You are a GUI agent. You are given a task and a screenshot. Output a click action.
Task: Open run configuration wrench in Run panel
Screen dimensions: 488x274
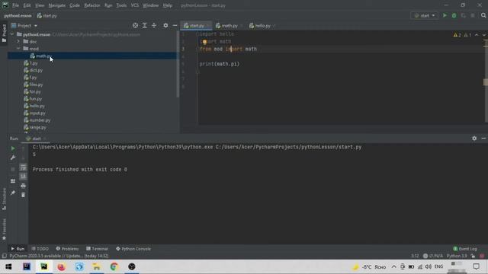[13, 158]
